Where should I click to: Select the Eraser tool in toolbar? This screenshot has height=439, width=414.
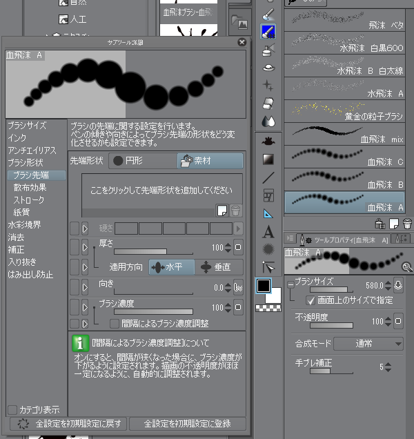click(x=268, y=104)
